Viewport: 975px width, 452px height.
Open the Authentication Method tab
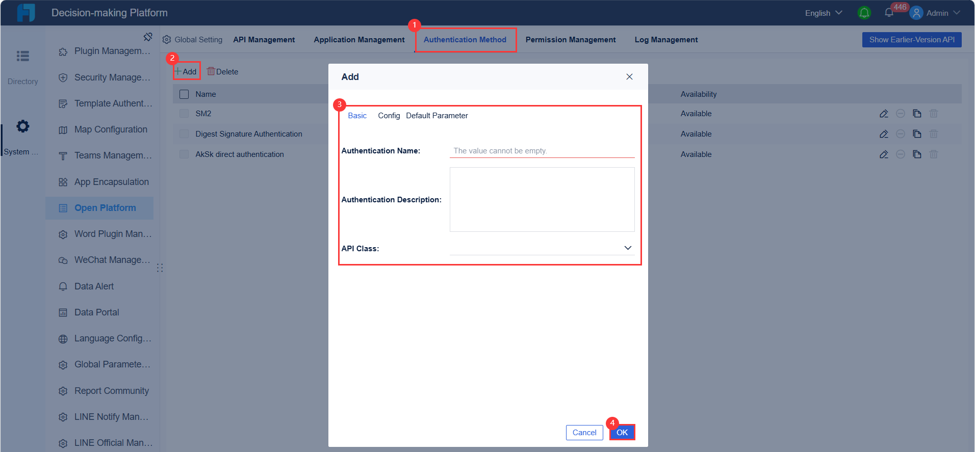(465, 40)
